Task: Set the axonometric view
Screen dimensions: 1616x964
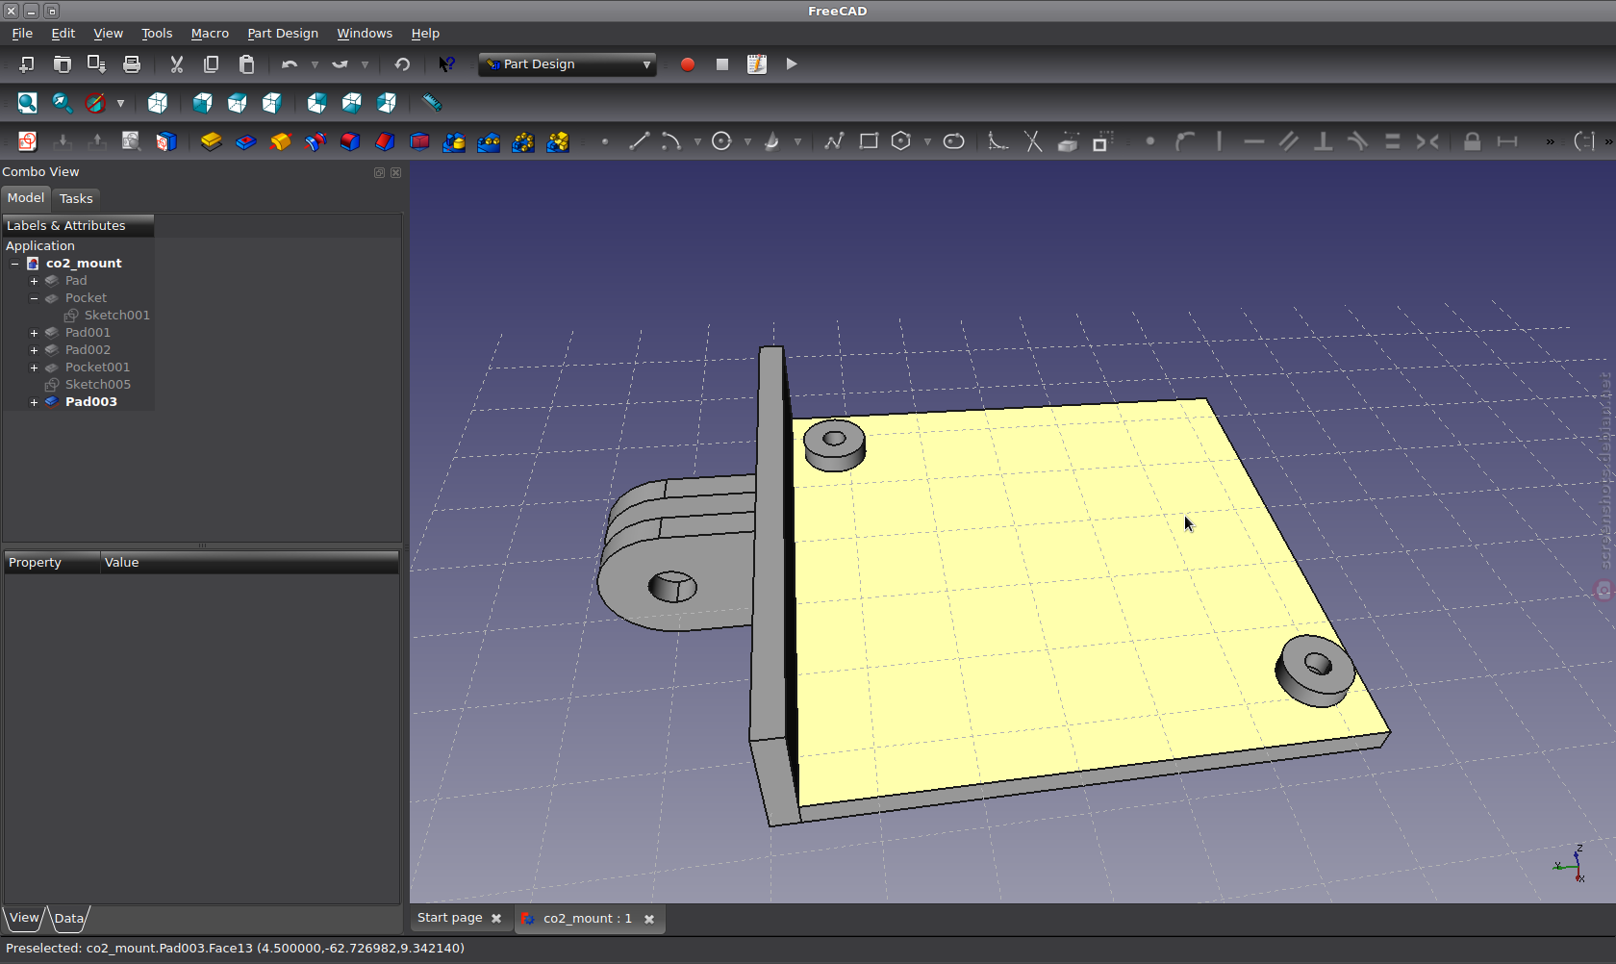Action: click(158, 103)
